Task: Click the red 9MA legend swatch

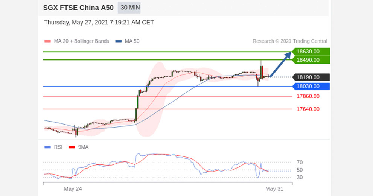Action: [x=72, y=147]
